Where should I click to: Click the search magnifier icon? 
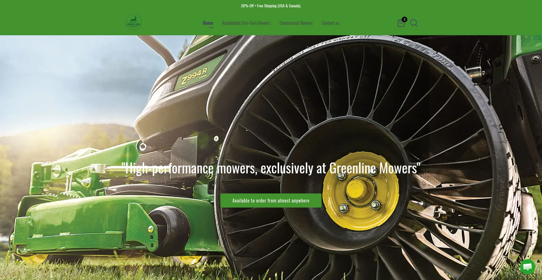click(x=414, y=23)
